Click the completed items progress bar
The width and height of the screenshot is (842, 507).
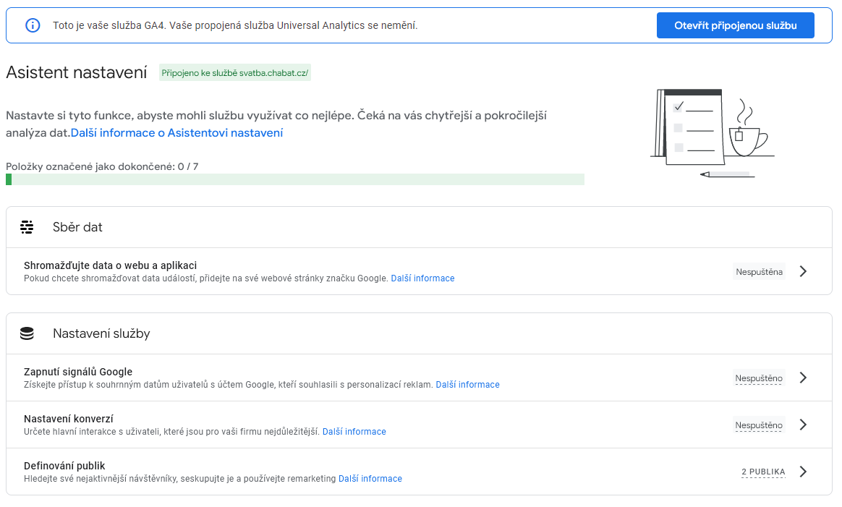click(x=295, y=179)
